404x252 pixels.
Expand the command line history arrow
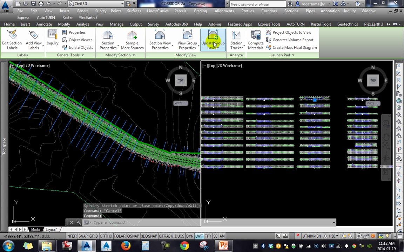click(x=334, y=223)
